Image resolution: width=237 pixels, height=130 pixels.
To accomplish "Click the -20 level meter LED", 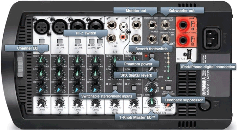I will click(x=168, y=71).
